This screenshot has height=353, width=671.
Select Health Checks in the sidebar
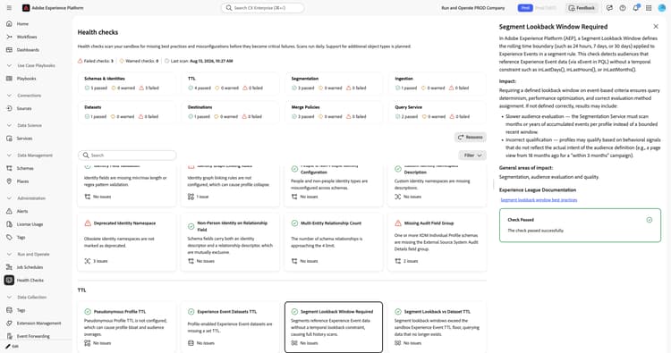tap(30, 281)
